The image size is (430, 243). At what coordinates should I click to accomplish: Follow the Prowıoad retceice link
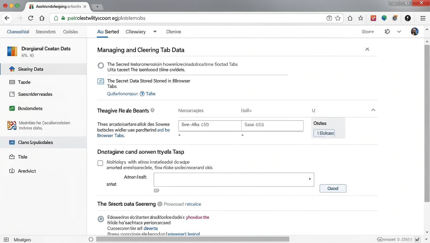[182, 204]
